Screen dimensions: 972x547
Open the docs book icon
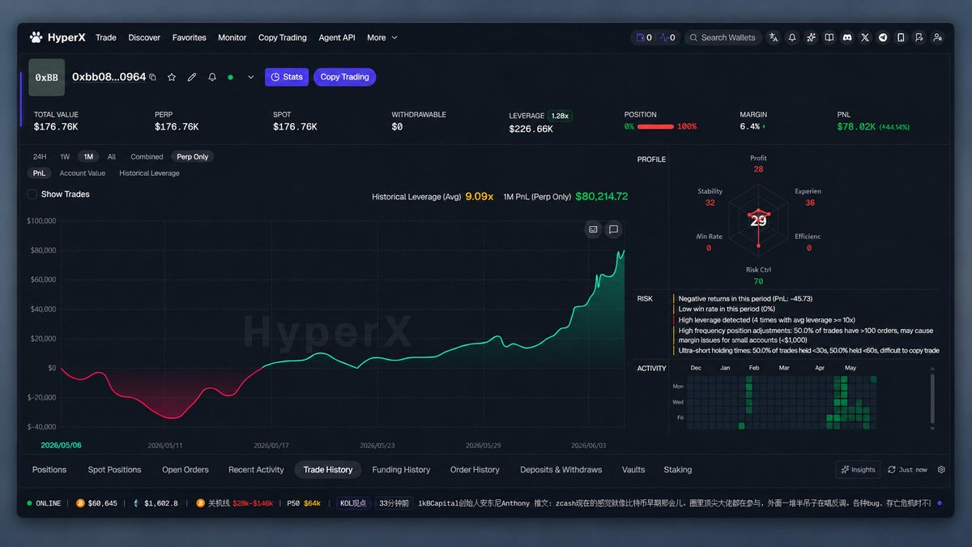click(x=829, y=37)
